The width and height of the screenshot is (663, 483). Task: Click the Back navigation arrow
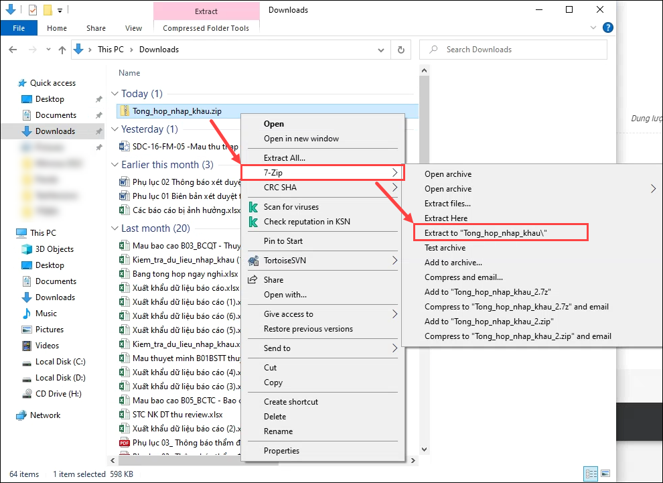tap(13, 50)
